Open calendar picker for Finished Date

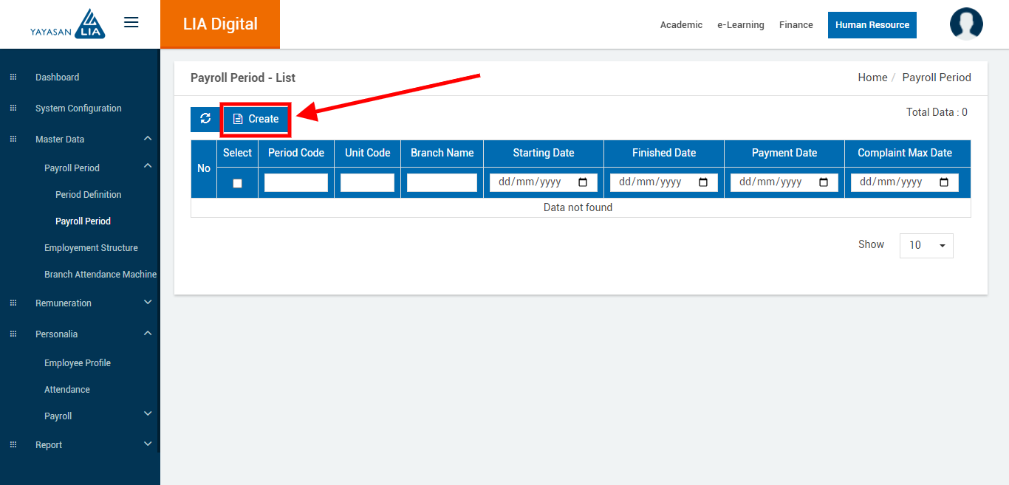pos(703,182)
